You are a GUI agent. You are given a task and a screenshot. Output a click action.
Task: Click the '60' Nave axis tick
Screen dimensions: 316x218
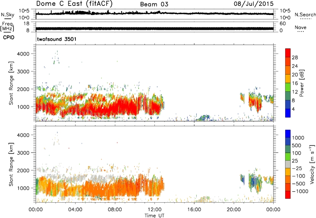coord(282,24)
